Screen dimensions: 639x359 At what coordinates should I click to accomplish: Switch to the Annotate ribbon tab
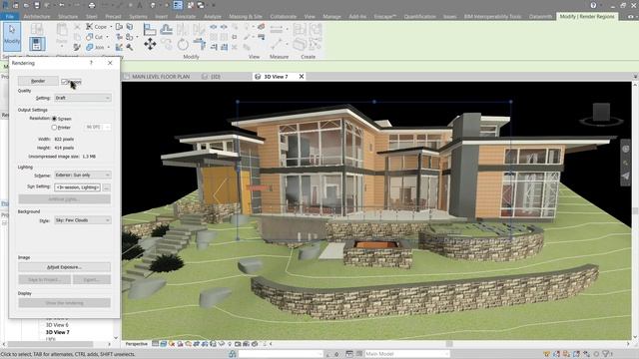point(186,17)
